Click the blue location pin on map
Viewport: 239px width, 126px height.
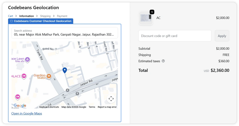click(65, 70)
